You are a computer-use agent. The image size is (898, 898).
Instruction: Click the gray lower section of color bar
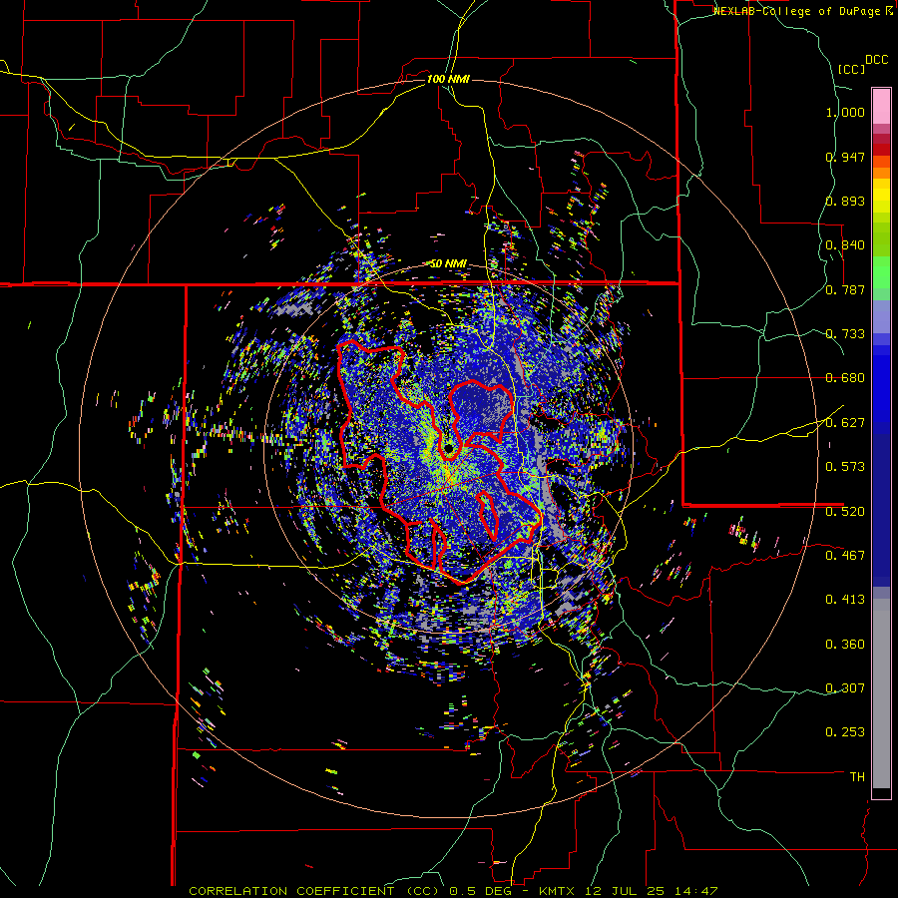pyautogui.click(x=881, y=693)
